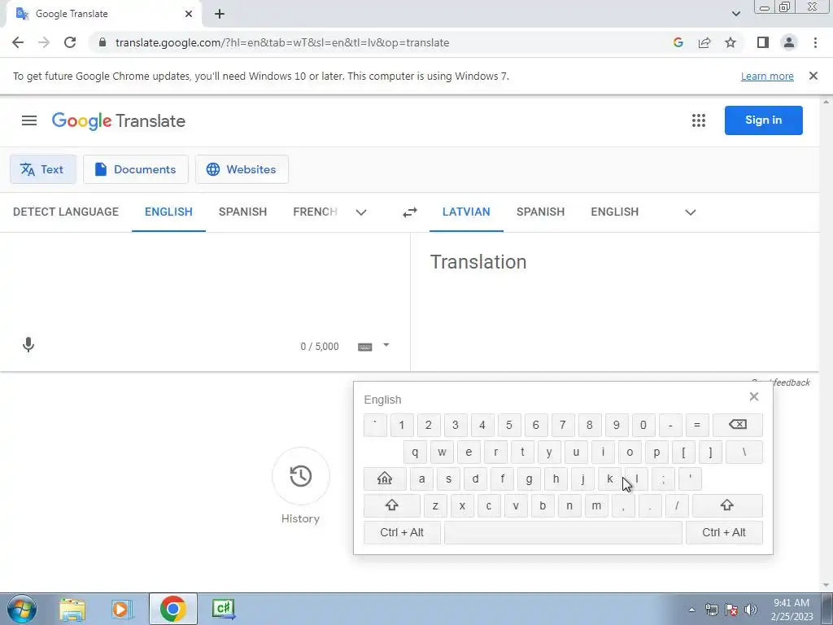Start voice input with microphone

(28, 345)
